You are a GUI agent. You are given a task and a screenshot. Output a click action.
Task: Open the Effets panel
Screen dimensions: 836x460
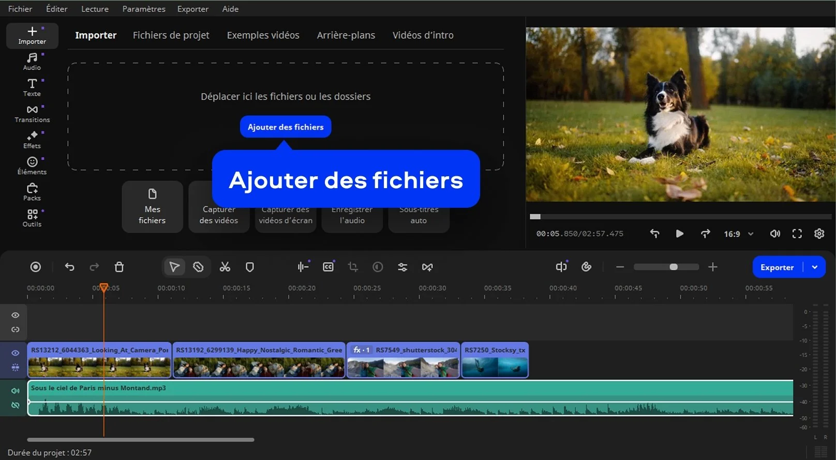click(x=32, y=140)
